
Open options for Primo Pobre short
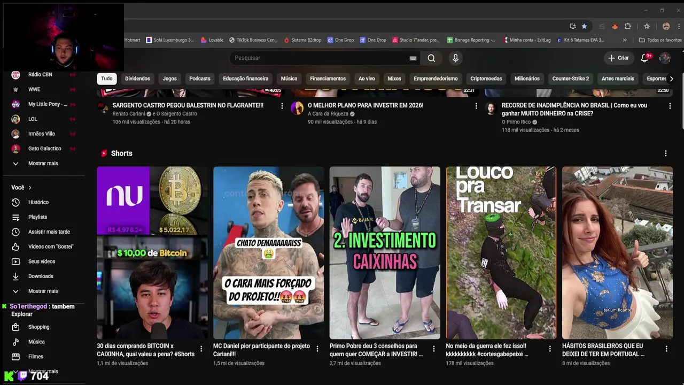coord(433,349)
